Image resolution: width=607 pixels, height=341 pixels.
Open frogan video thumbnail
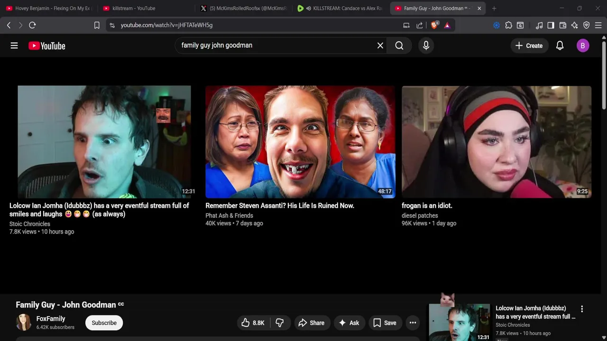497,142
